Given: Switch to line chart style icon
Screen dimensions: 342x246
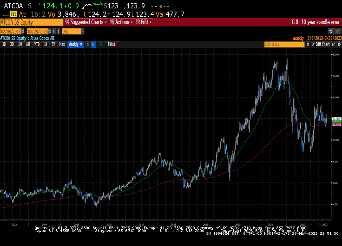Looking at the screenshot, I should (x=88, y=45).
